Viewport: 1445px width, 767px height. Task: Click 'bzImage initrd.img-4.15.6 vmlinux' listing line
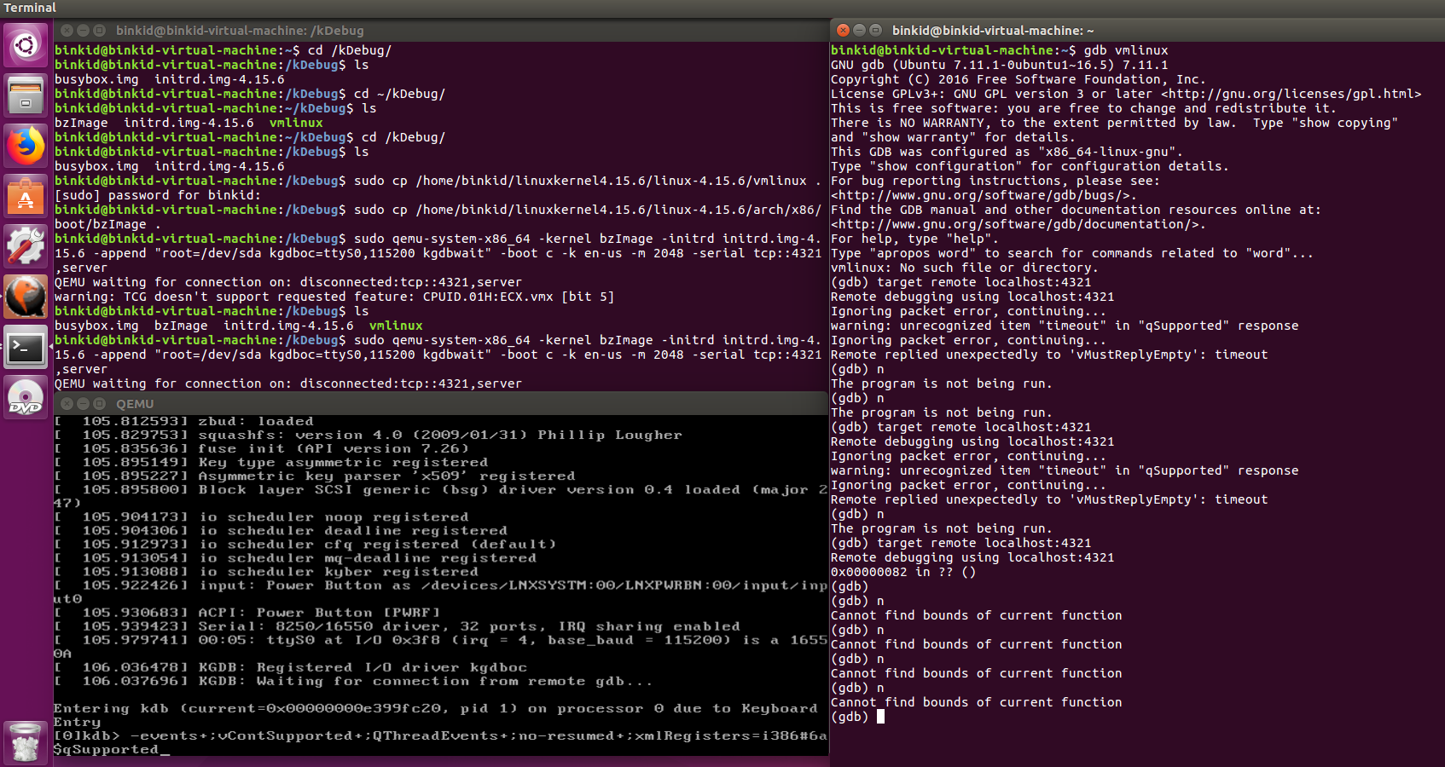tap(189, 123)
